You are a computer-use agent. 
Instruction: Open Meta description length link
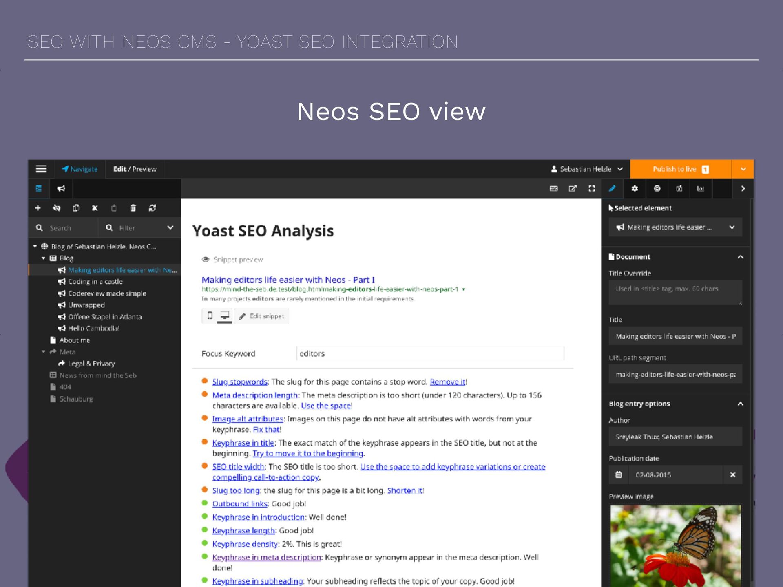pyautogui.click(x=255, y=395)
